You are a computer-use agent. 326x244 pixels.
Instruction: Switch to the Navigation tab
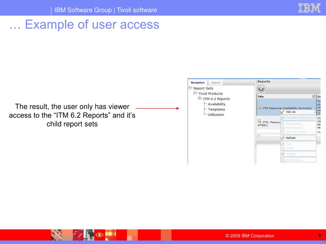197,83
